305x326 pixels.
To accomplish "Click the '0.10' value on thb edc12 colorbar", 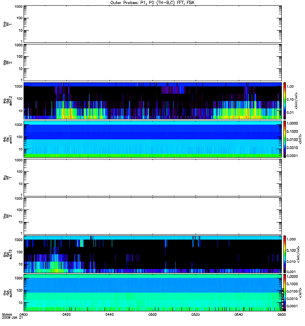I will tap(290, 99).
